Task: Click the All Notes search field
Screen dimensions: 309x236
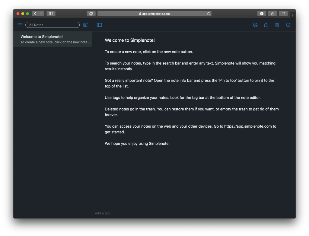Action: pos(53,25)
